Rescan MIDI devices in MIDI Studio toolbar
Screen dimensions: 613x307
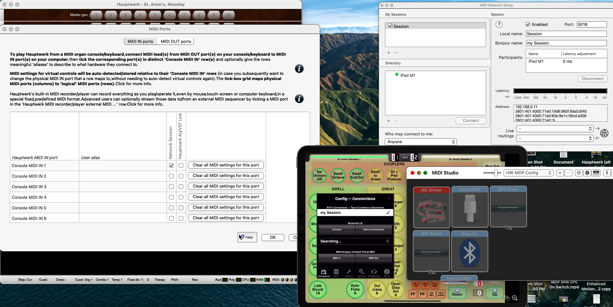pyautogui.click(x=587, y=173)
